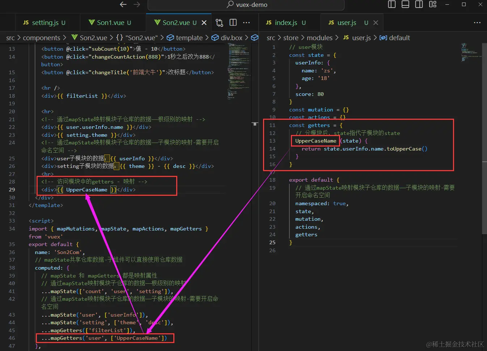Click the '// user模块' comment line
The image size is (487, 351).
click(306, 47)
